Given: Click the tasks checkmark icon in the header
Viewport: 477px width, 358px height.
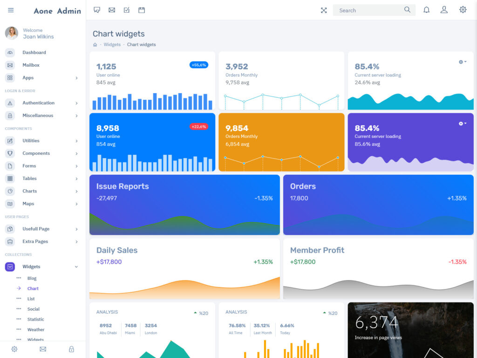Looking at the screenshot, I should click(126, 9).
